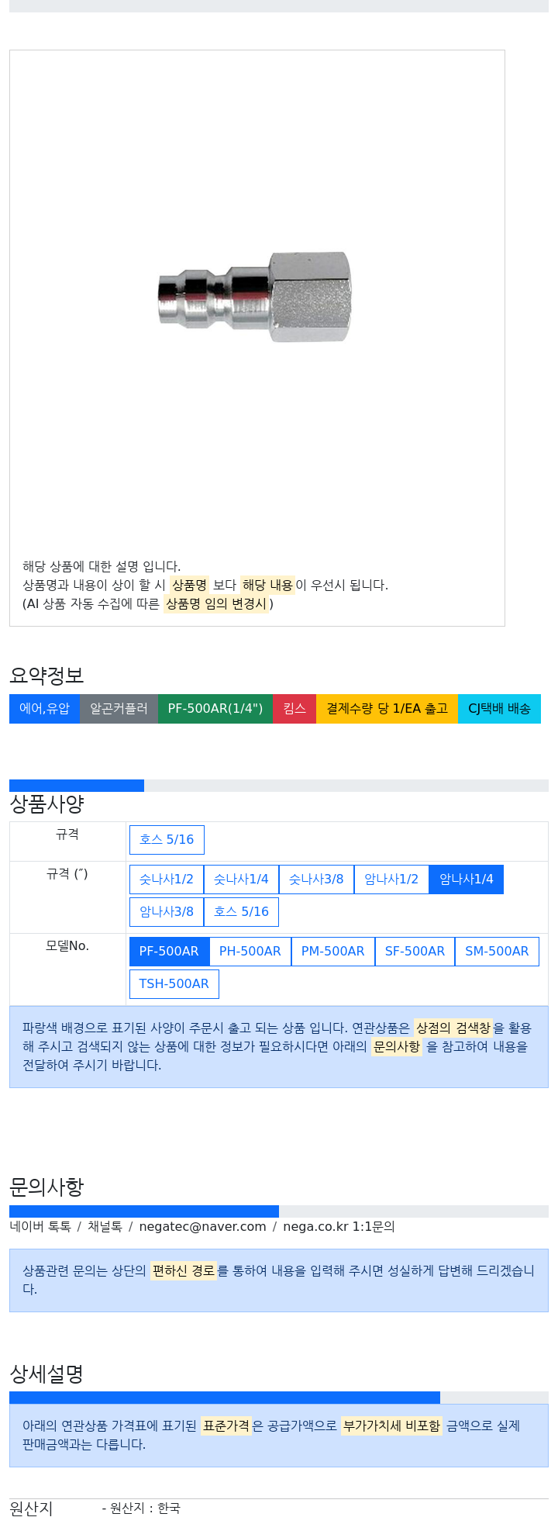Choose the 숫나사3/8 size option

pos(316,879)
